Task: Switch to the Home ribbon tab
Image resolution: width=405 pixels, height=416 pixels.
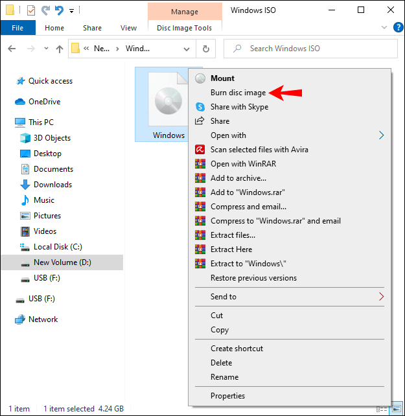Action: click(x=54, y=28)
